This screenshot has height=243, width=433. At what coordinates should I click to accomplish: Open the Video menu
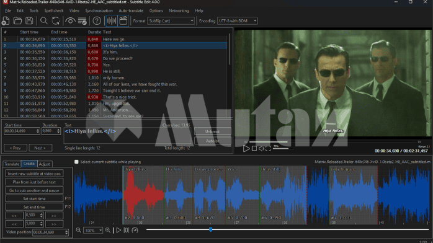[x=74, y=11]
